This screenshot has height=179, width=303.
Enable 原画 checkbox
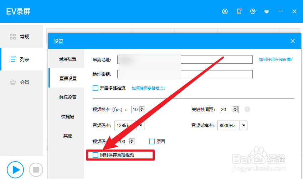coord(152,141)
